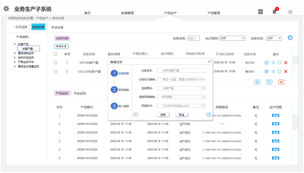This screenshot has height=173, width=304.
Task: Open the 任务状态 dropdown
Action: [x=274, y=38]
